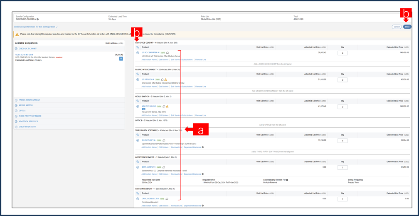
Task: Select the total value 435,818.20
Action: coord(298,19)
